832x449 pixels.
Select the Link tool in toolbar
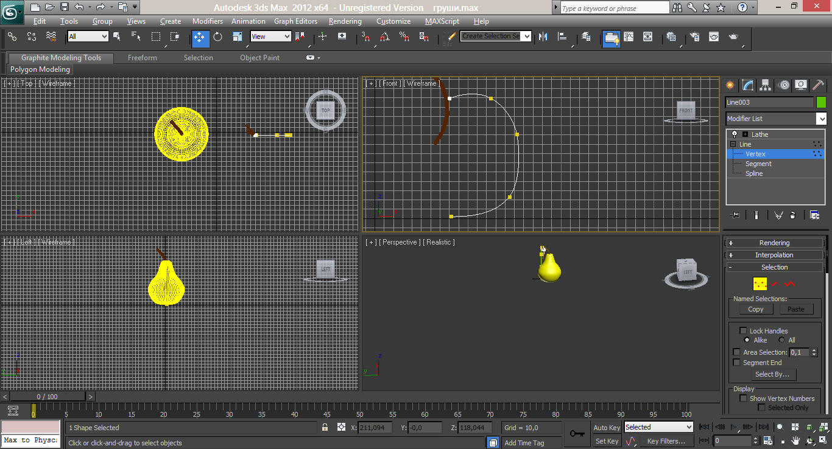[x=12, y=37]
